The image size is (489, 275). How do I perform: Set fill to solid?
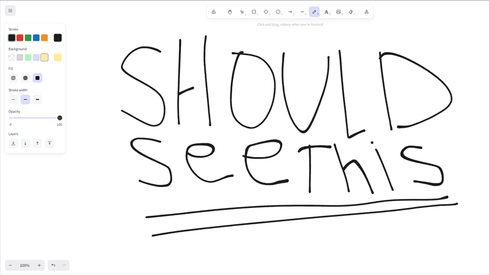(37, 78)
